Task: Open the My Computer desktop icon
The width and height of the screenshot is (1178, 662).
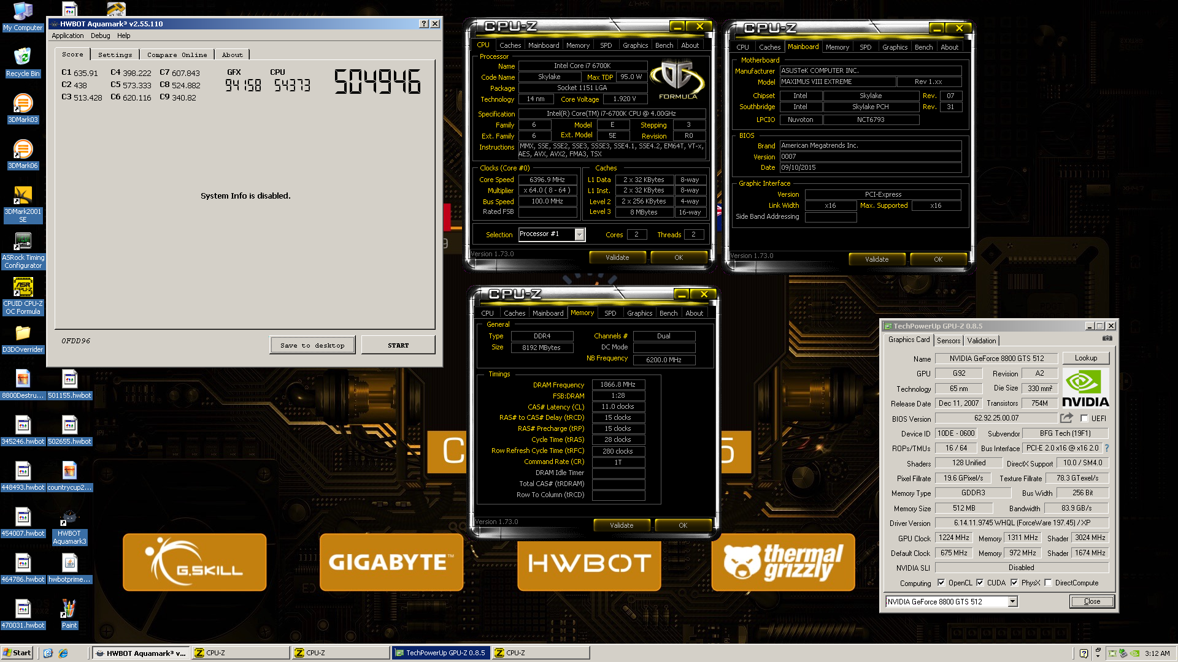Action: coord(23,17)
